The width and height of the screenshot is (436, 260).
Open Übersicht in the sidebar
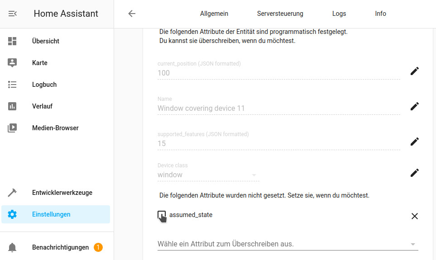coord(46,41)
